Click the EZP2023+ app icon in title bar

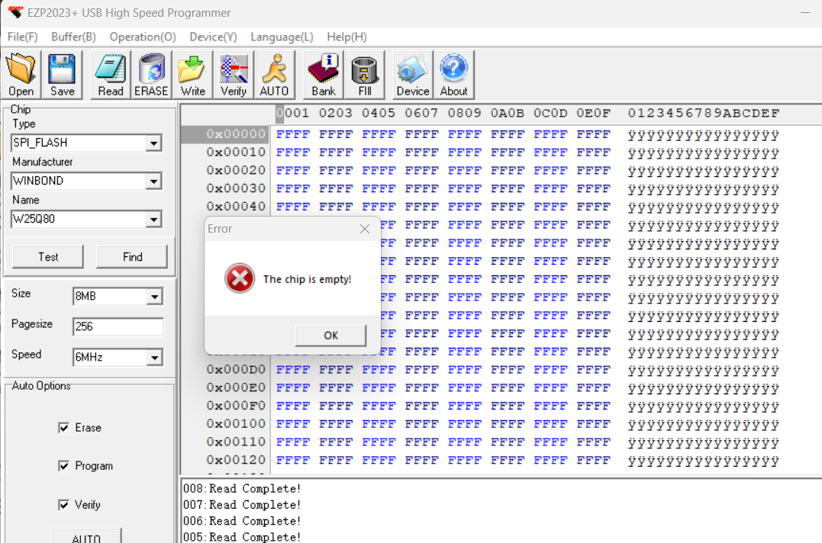(x=16, y=11)
